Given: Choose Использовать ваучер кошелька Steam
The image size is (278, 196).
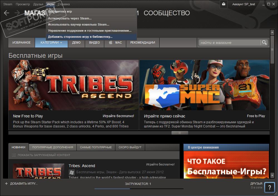Looking at the screenshot, I should (x=91, y=24).
